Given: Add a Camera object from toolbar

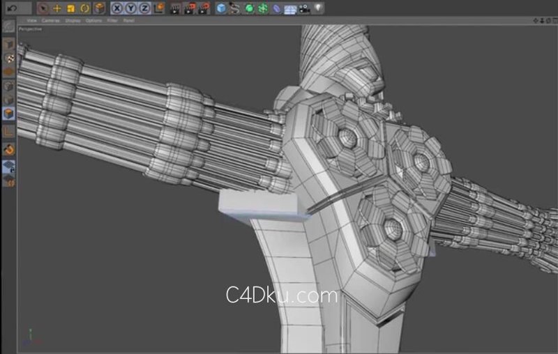Looking at the screenshot, I should [304, 8].
